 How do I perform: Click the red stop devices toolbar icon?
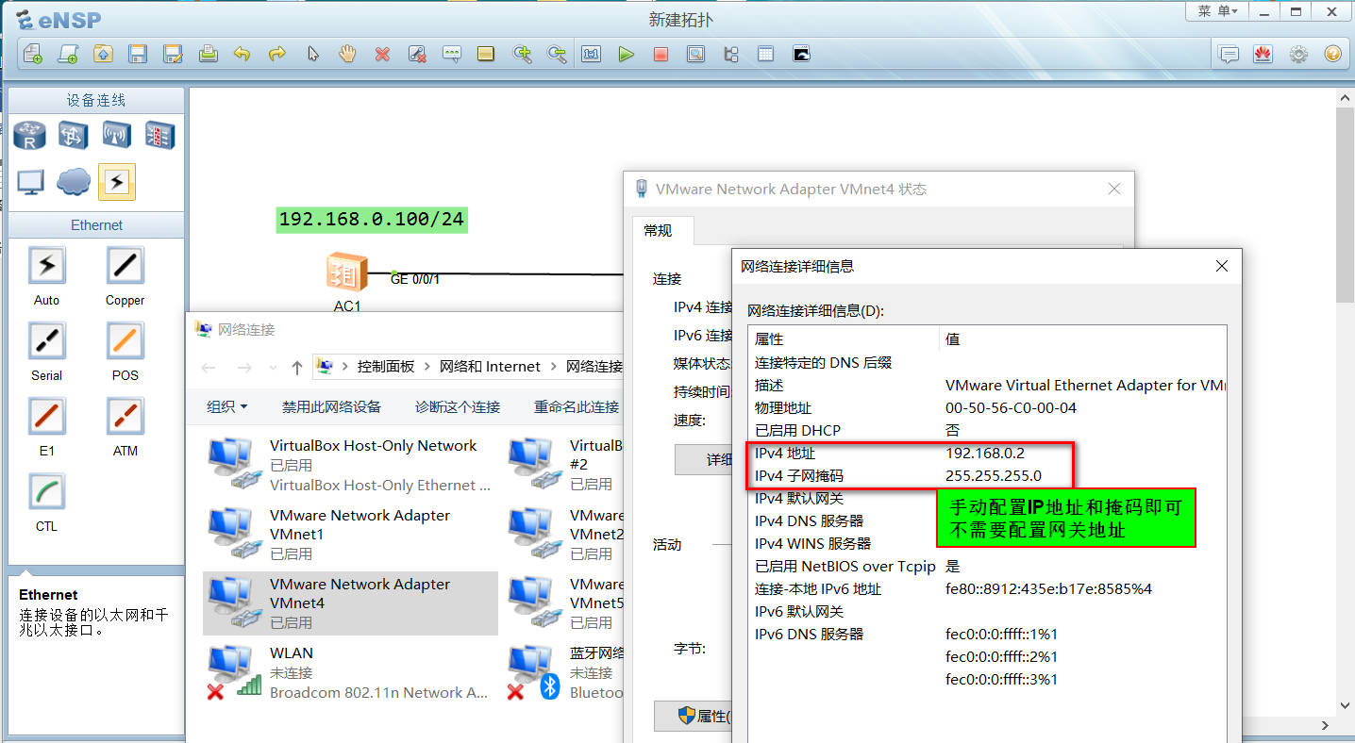(x=661, y=54)
